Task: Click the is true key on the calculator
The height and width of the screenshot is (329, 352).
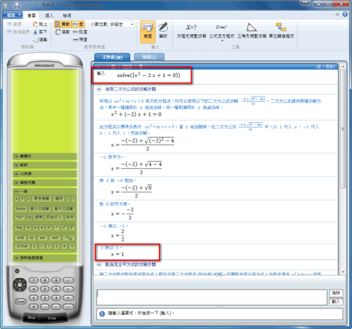Action: pos(22,246)
